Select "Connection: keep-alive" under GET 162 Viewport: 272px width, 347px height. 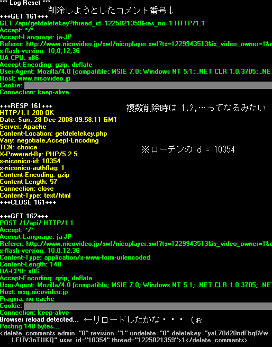pos(34,313)
